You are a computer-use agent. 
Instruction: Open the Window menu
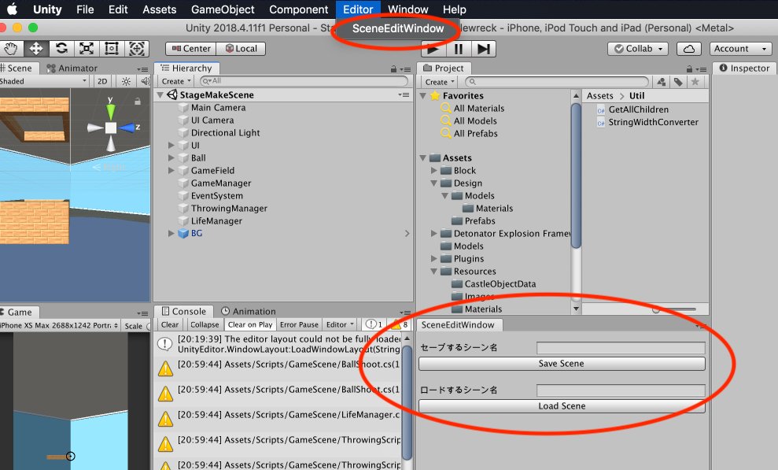pos(407,9)
